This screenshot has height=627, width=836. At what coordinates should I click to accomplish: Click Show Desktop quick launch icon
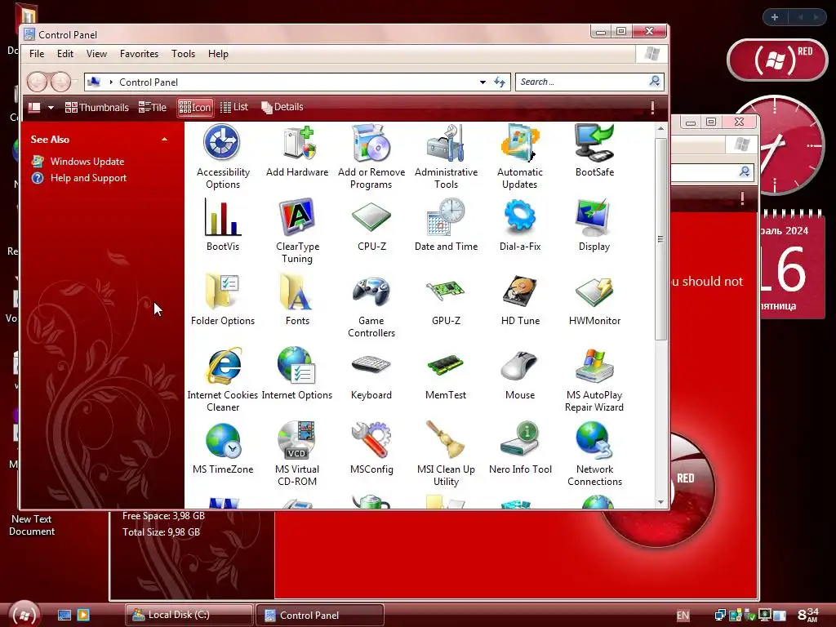pyautogui.click(x=64, y=615)
